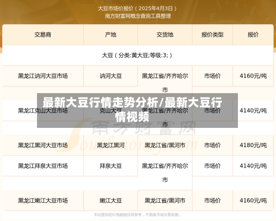The width and height of the screenshot is (276, 221).
Task: Select the '产地' column header
Action: [x=110, y=35]
